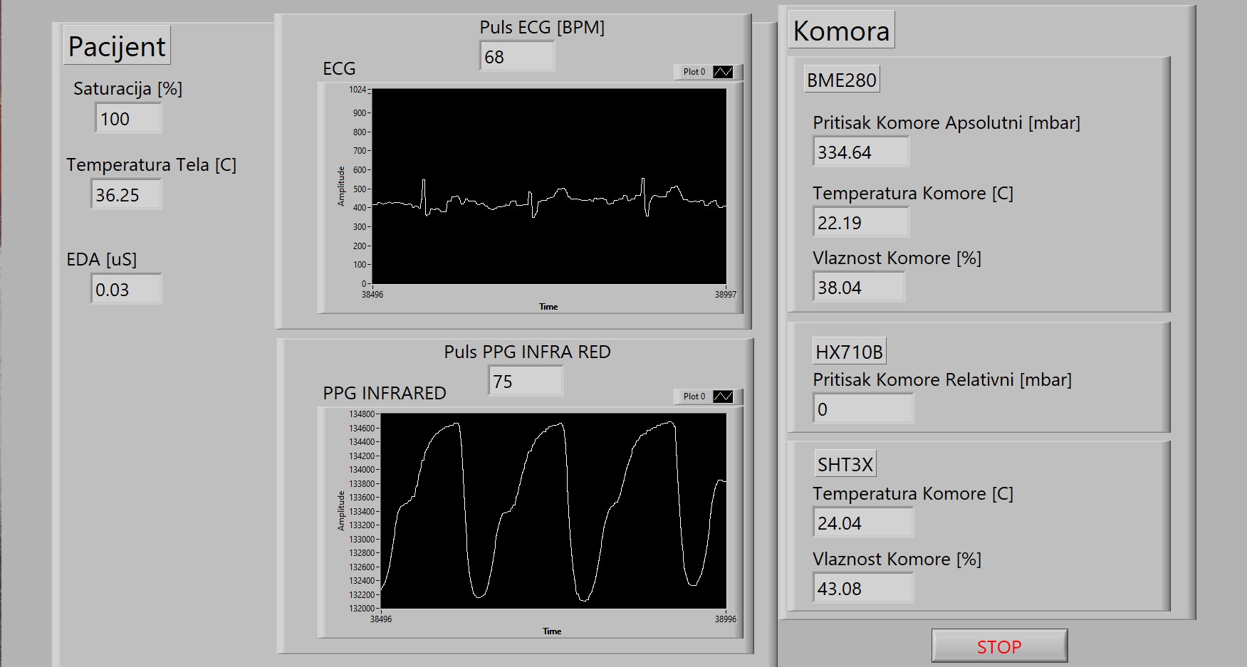Click the ECG Plot 0 line-style icon
Screen dimensions: 1247x667
[x=723, y=72]
